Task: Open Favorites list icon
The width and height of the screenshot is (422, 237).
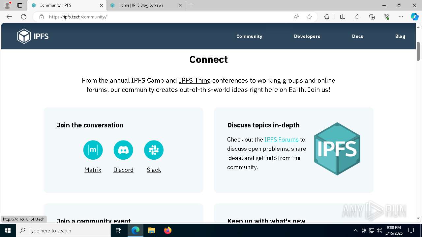Action: [x=357, y=17]
